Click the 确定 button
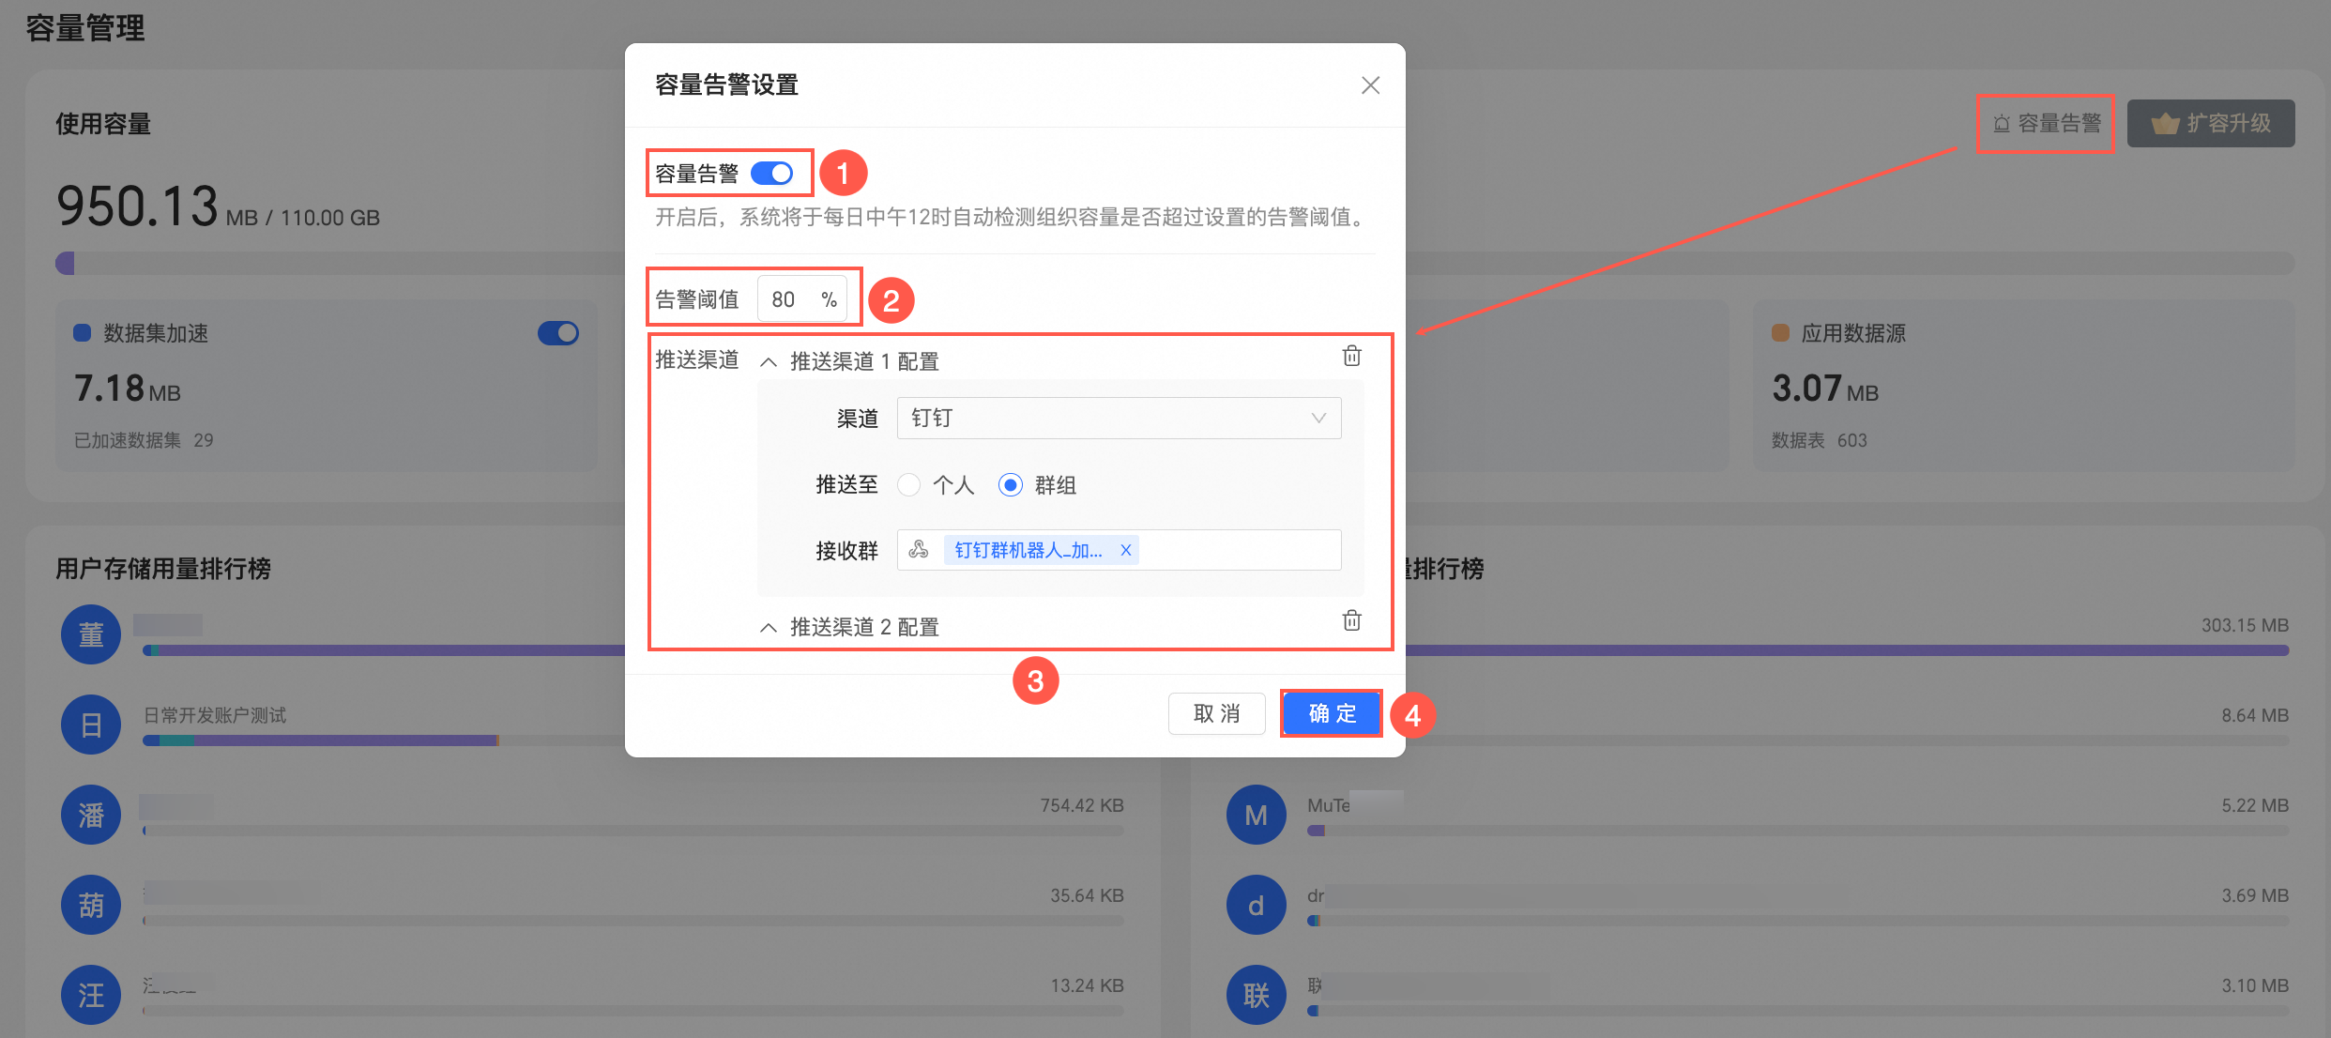This screenshot has height=1038, width=2331. coord(1331,713)
